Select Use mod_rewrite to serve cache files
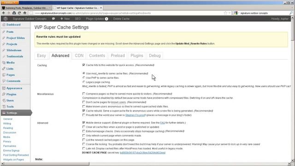This screenshot has width=295, height=166. pyautogui.click(x=84, y=73)
